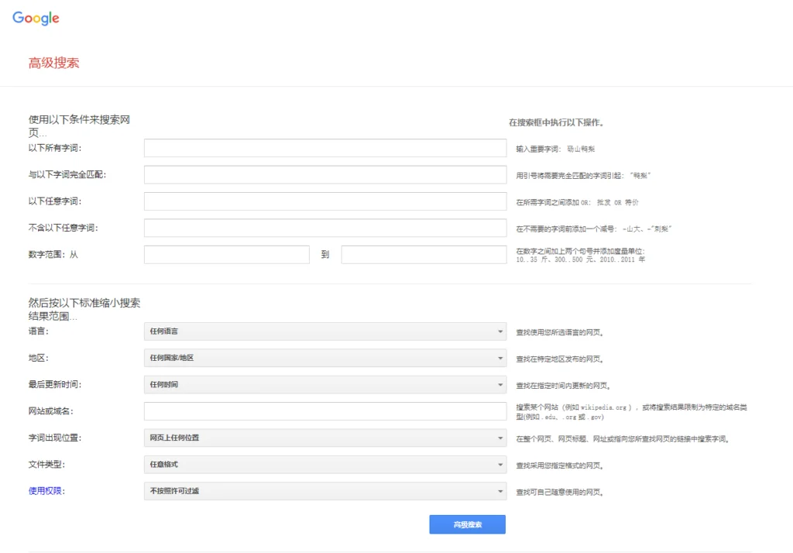Select the 以下任意字词 input field
Screen dimensions: 793x553
pos(324,201)
